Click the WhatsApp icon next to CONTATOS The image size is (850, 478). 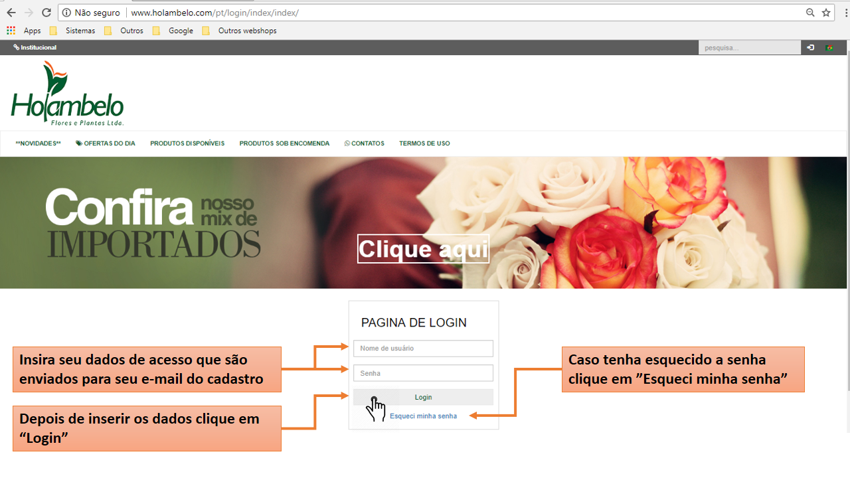coord(346,143)
